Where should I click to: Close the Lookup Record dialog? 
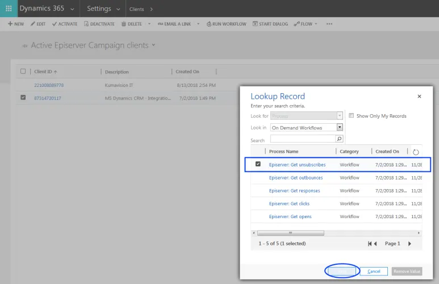coord(419,97)
